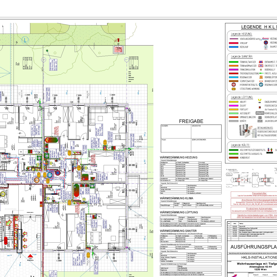
Task: Click the grid axis circle marker 7
Action: pos(126,60)
